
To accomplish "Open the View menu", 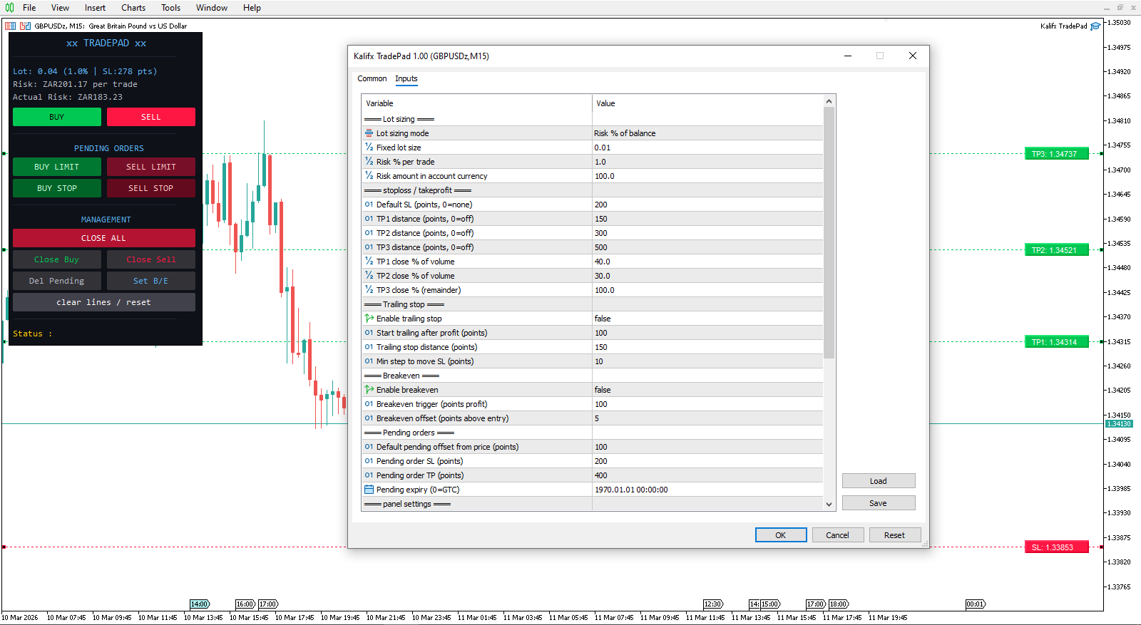I will point(60,8).
